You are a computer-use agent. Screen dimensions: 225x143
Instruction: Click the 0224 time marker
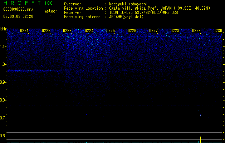[x=89, y=31]
